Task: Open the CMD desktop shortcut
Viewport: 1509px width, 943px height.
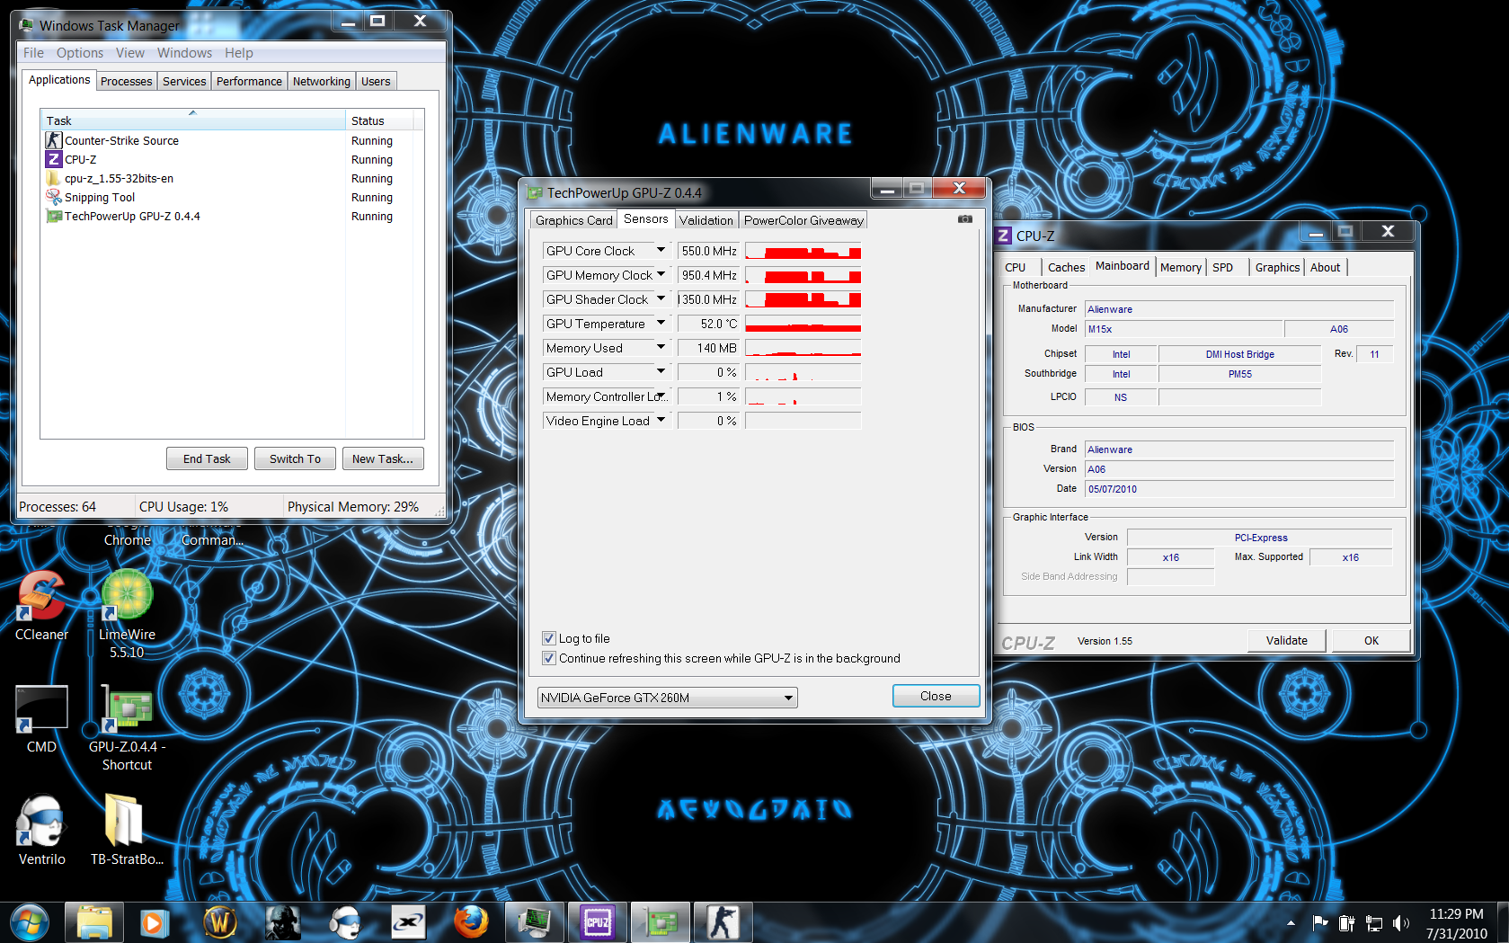Action: 41,718
